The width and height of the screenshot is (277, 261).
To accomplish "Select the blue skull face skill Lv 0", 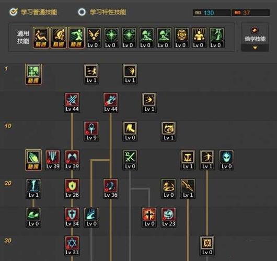I will [x=226, y=160].
